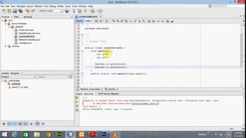The image size is (246, 138).
Task: Click inside the Search field
Action: [x=228, y=6]
